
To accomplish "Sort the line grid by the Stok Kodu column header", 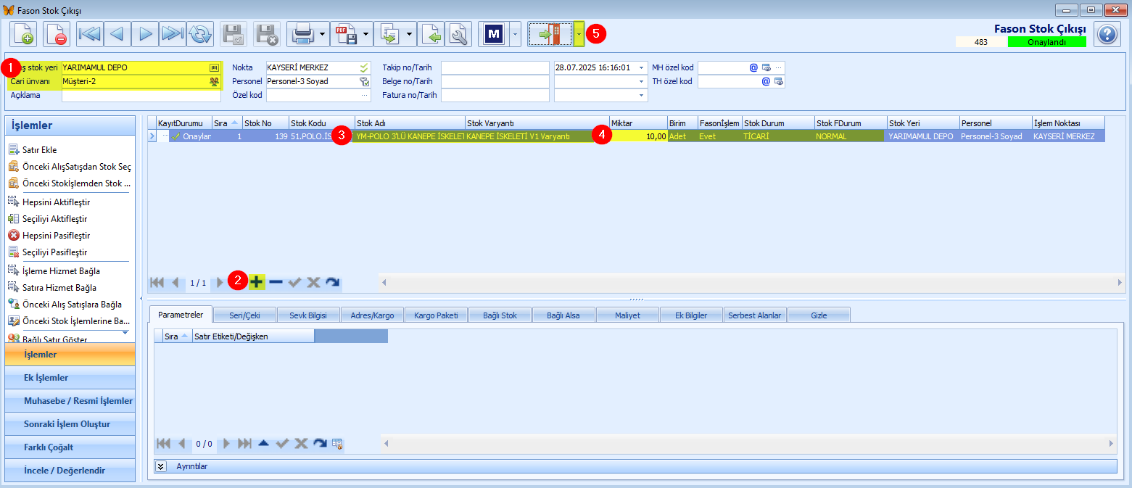I will [321, 123].
